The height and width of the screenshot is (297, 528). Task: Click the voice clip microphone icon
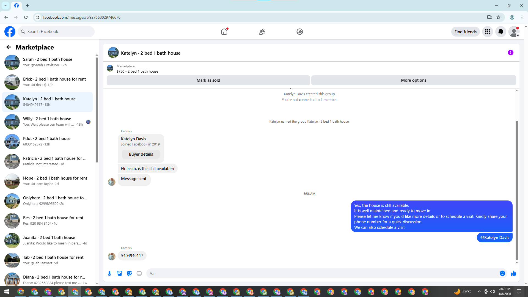109,273
